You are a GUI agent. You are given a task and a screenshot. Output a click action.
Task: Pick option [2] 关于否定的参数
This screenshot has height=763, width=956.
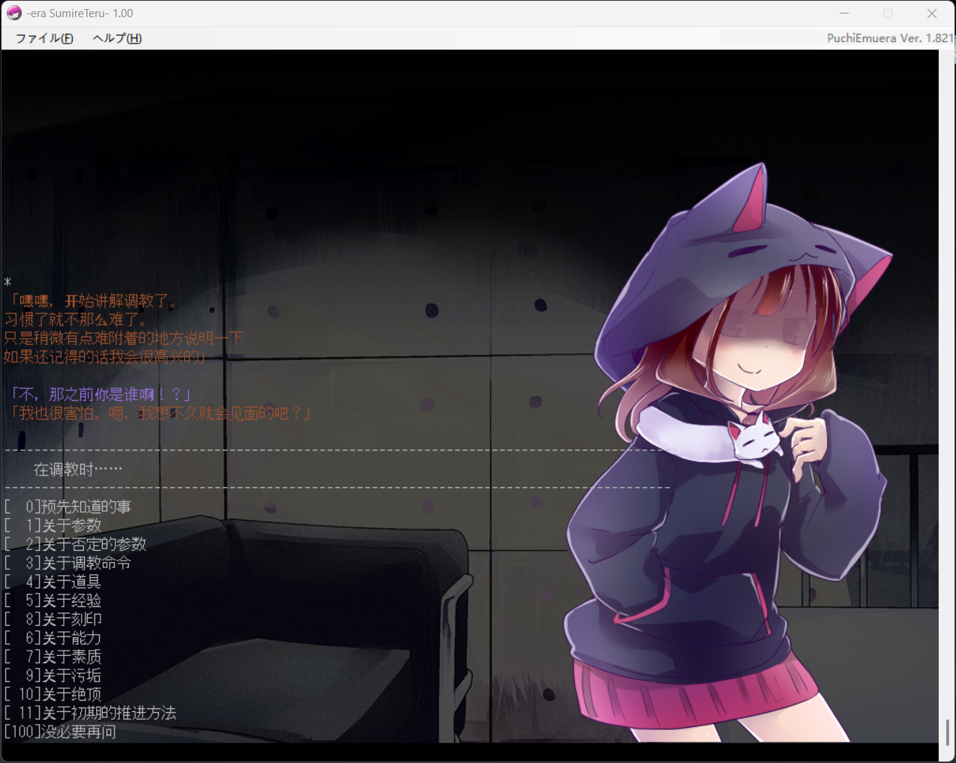coord(75,544)
